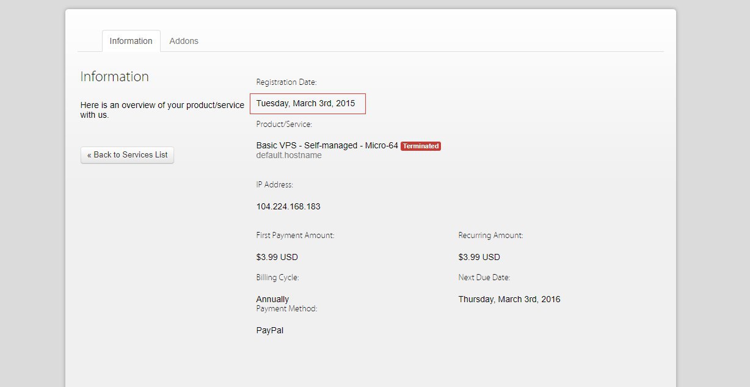This screenshot has width=750, height=387.
Task: Click the red Terminated status badge
Action: (x=421, y=146)
